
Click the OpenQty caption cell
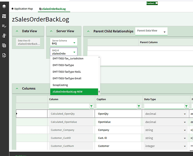118,114
